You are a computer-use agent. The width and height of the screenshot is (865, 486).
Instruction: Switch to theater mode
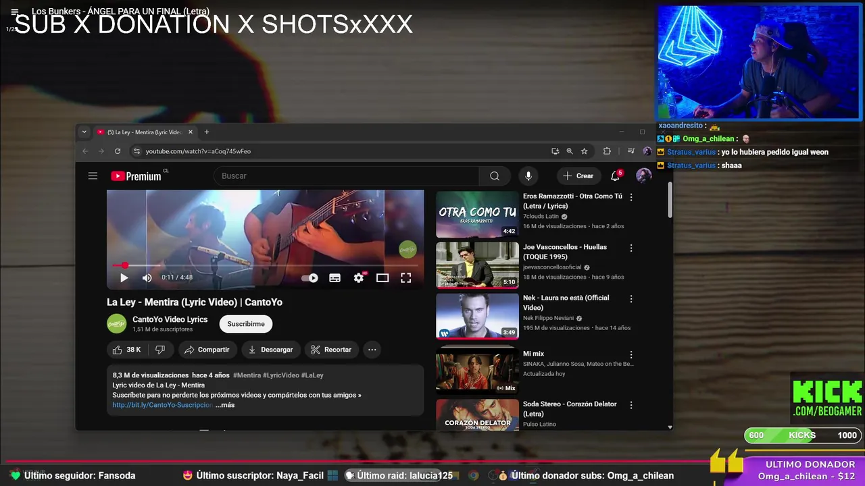382,277
